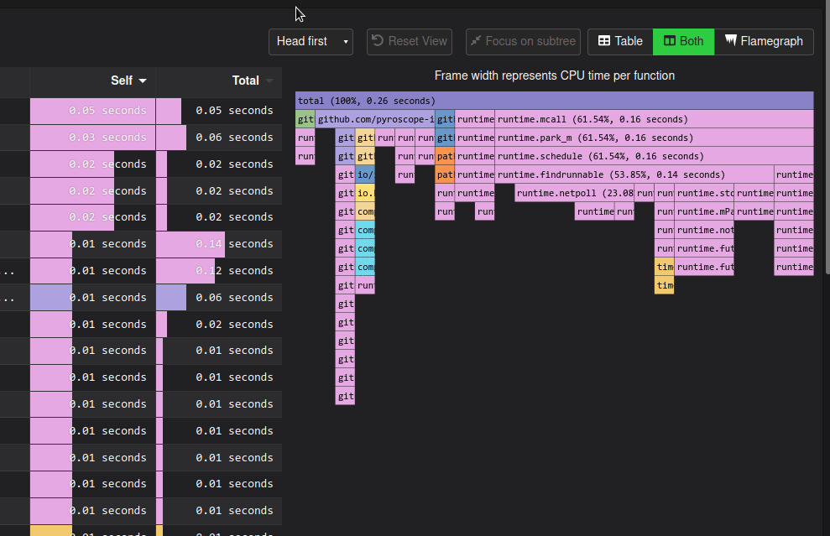Viewport: 830px width, 536px height.
Task: Click the Focus on subtree button
Action: click(522, 41)
